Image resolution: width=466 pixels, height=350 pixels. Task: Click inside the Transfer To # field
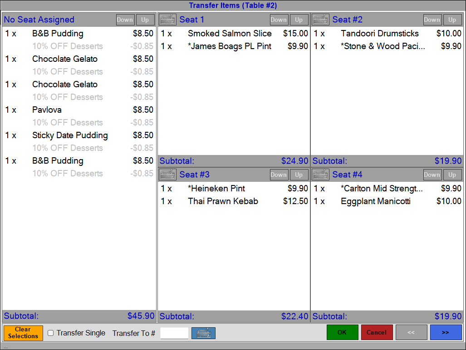tap(174, 333)
